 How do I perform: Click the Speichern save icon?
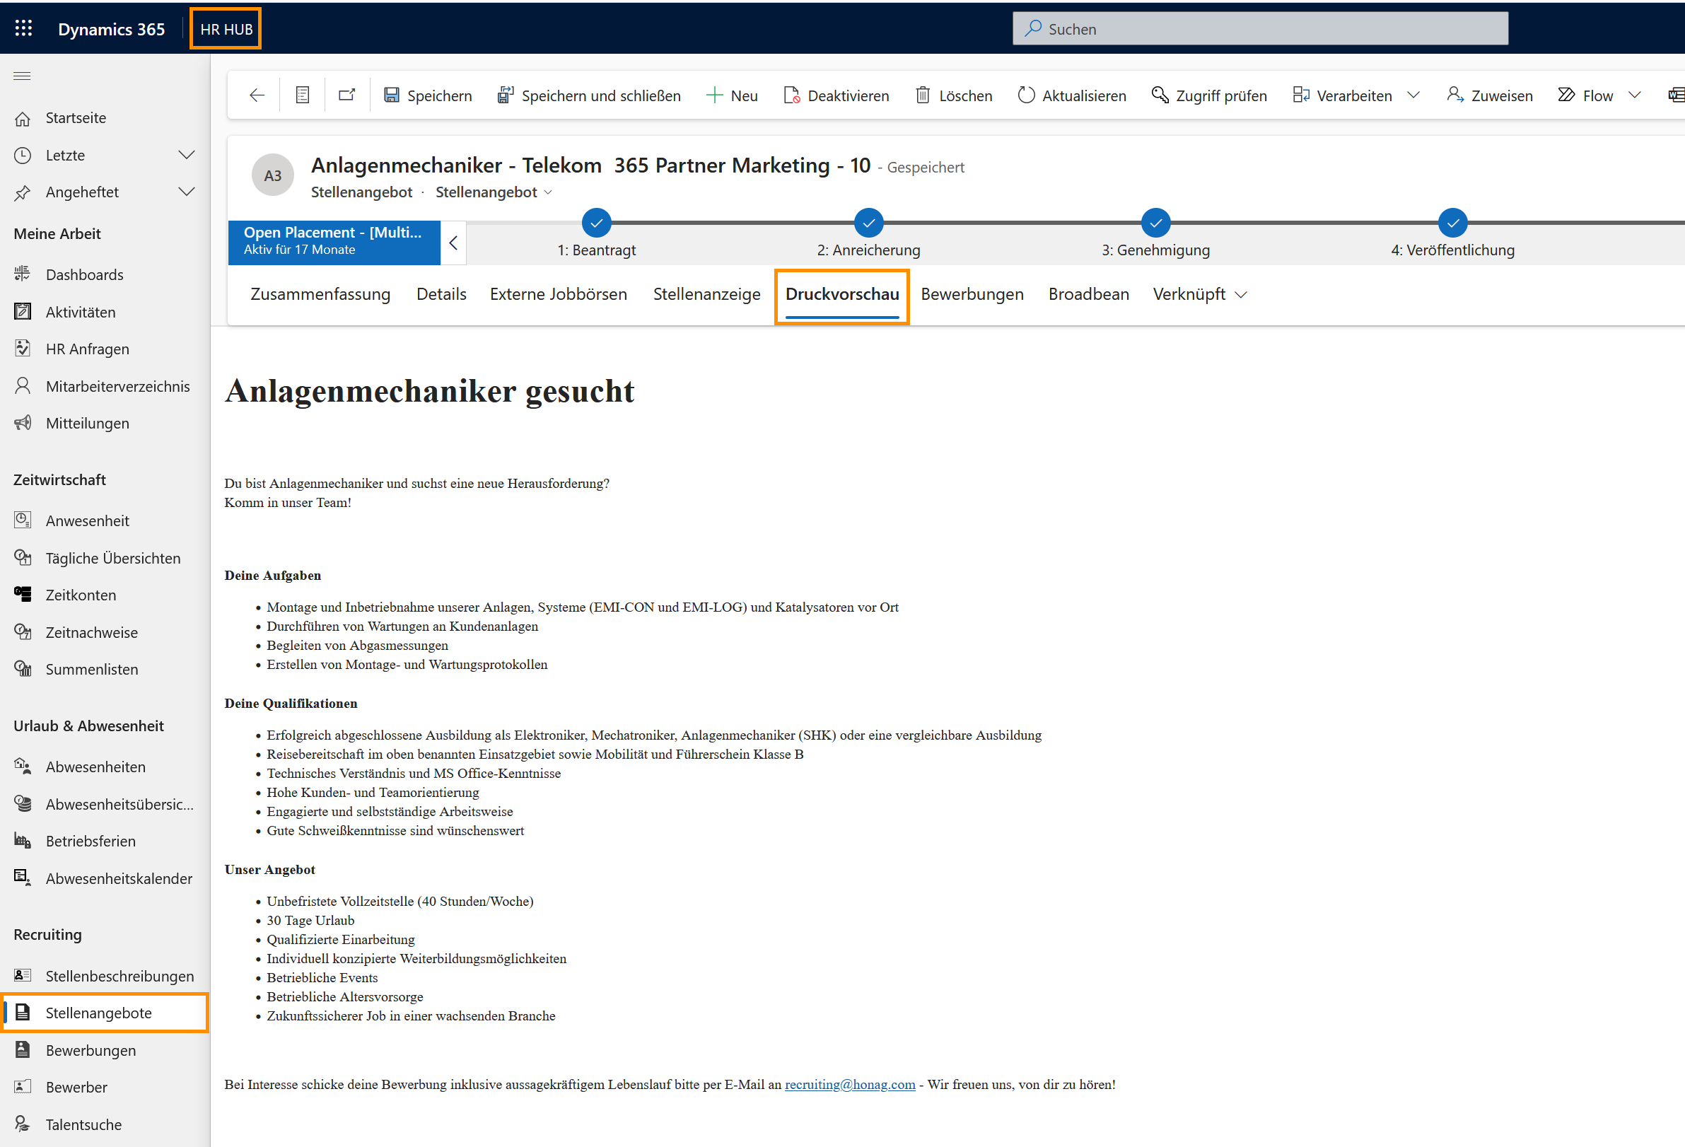coord(392,95)
